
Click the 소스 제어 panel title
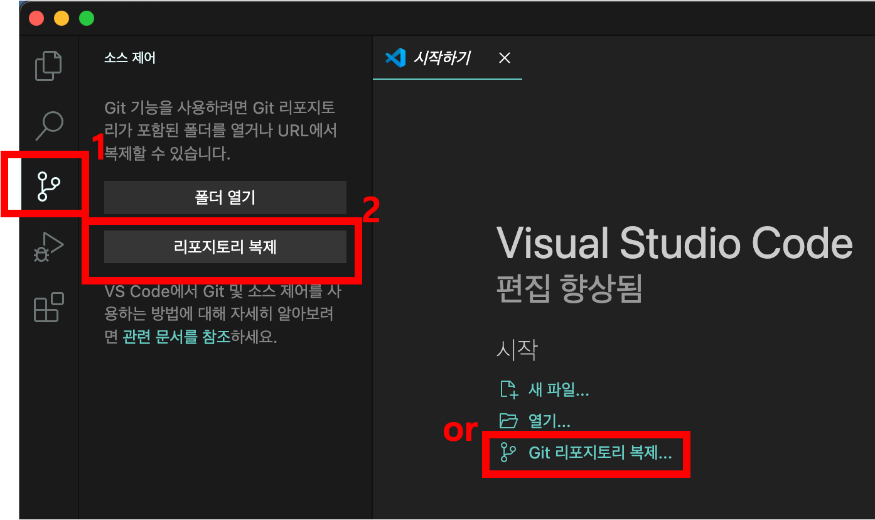(x=130, y=58)
